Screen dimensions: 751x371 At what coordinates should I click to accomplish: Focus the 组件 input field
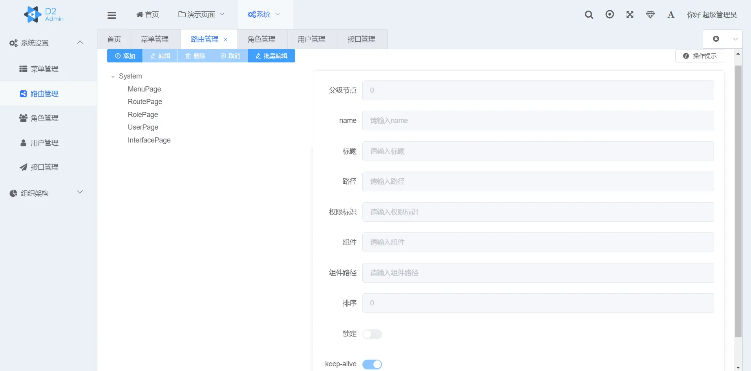click(538, 242)
